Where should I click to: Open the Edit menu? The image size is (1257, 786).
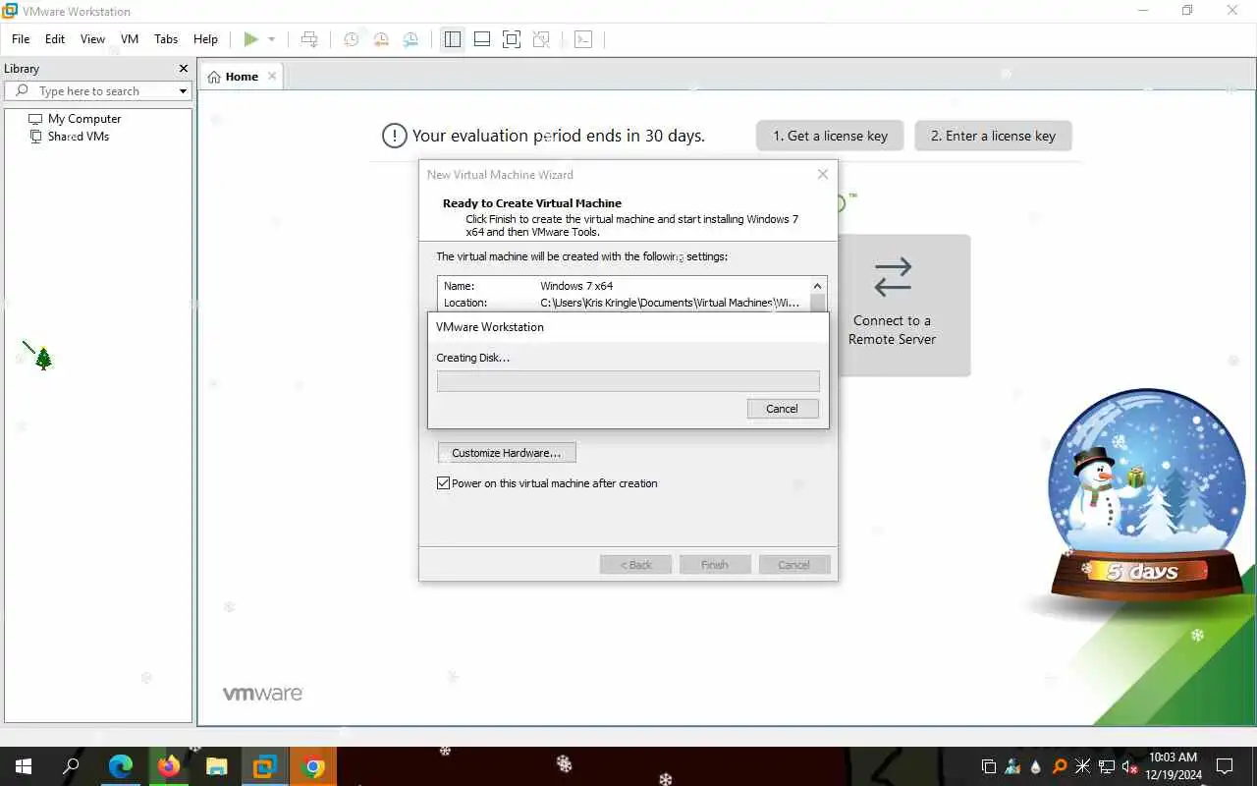(55, 39)
